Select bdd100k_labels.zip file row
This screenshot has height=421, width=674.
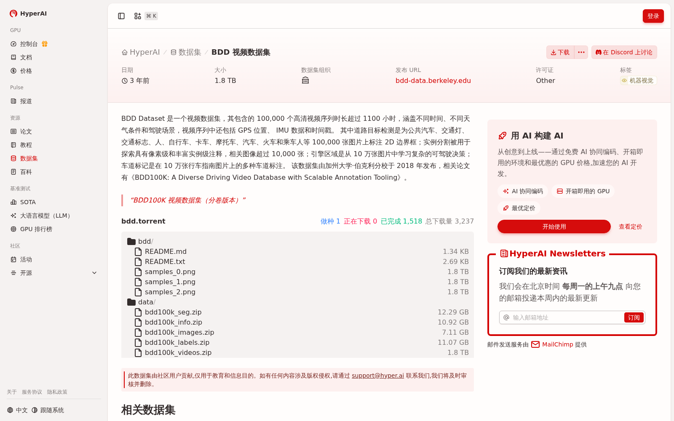click(x=297, y=342)
